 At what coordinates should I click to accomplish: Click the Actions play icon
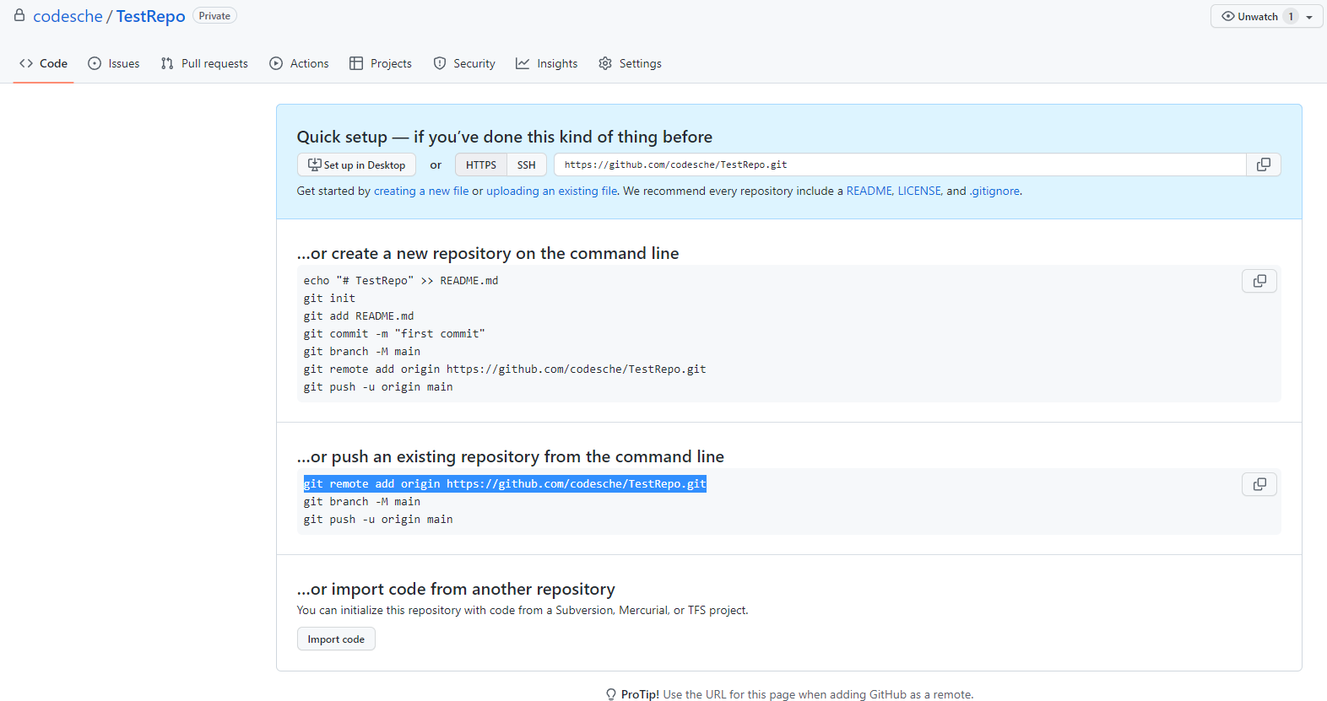pos(276,63)
